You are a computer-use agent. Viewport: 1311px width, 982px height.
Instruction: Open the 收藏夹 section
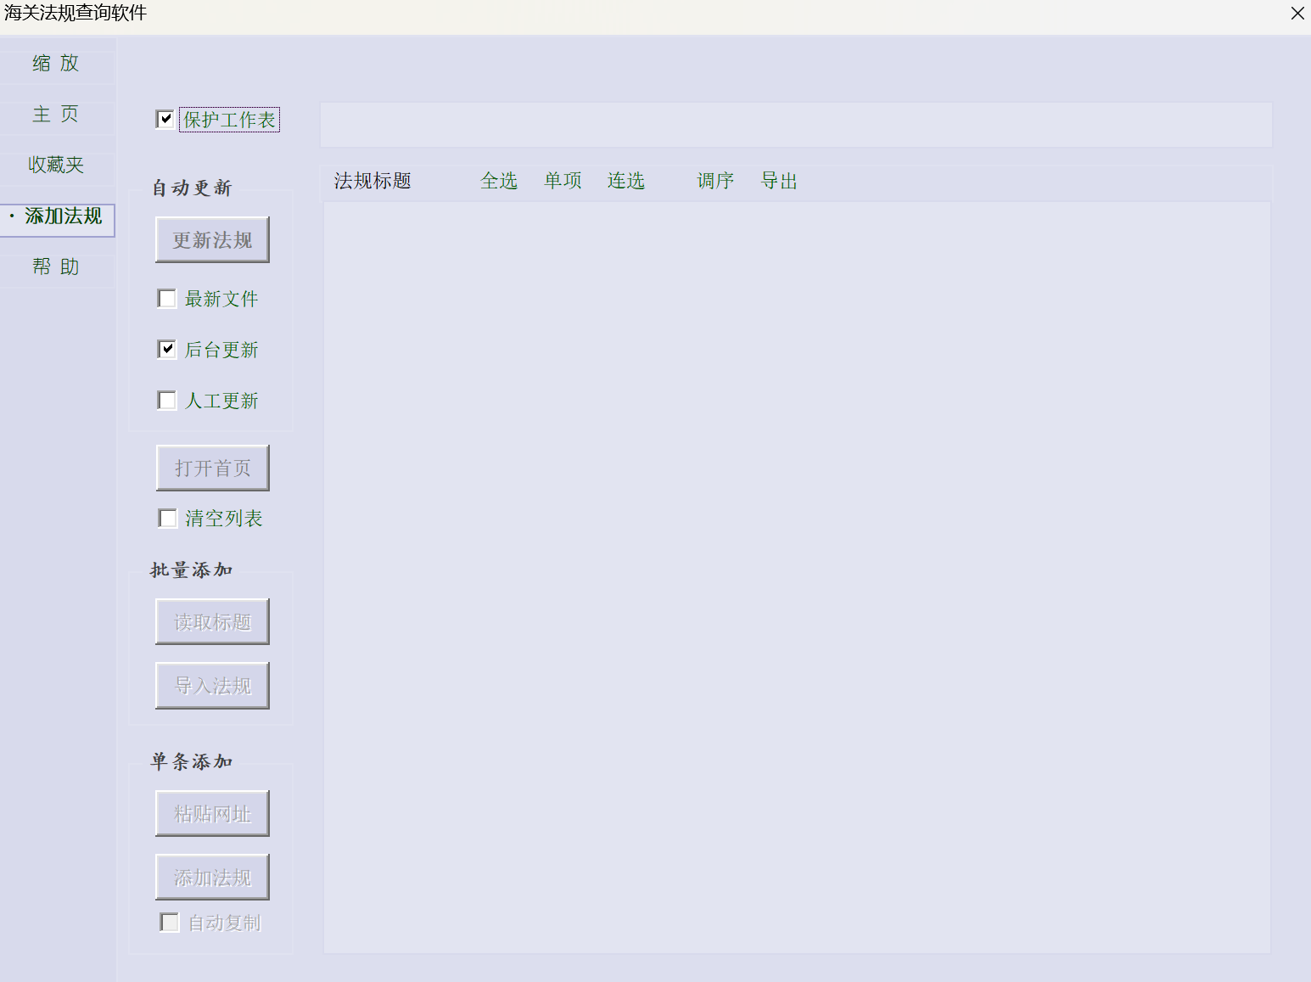click(x=56, y=166)
